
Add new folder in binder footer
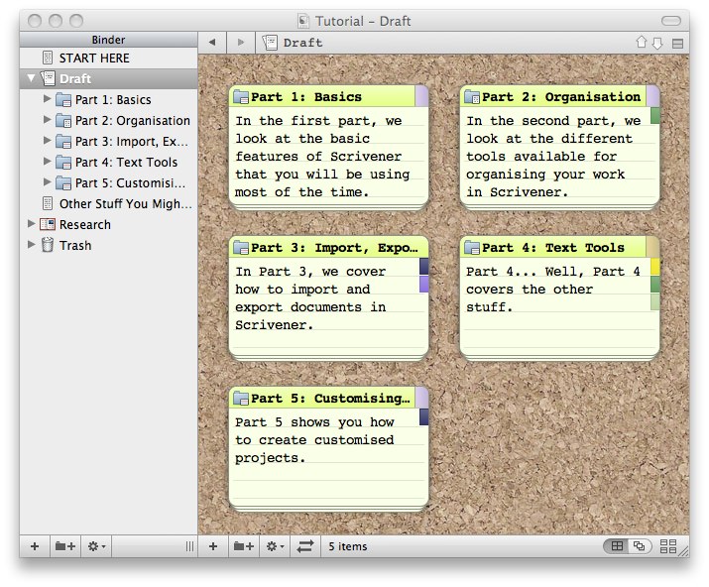coord(65,546)
